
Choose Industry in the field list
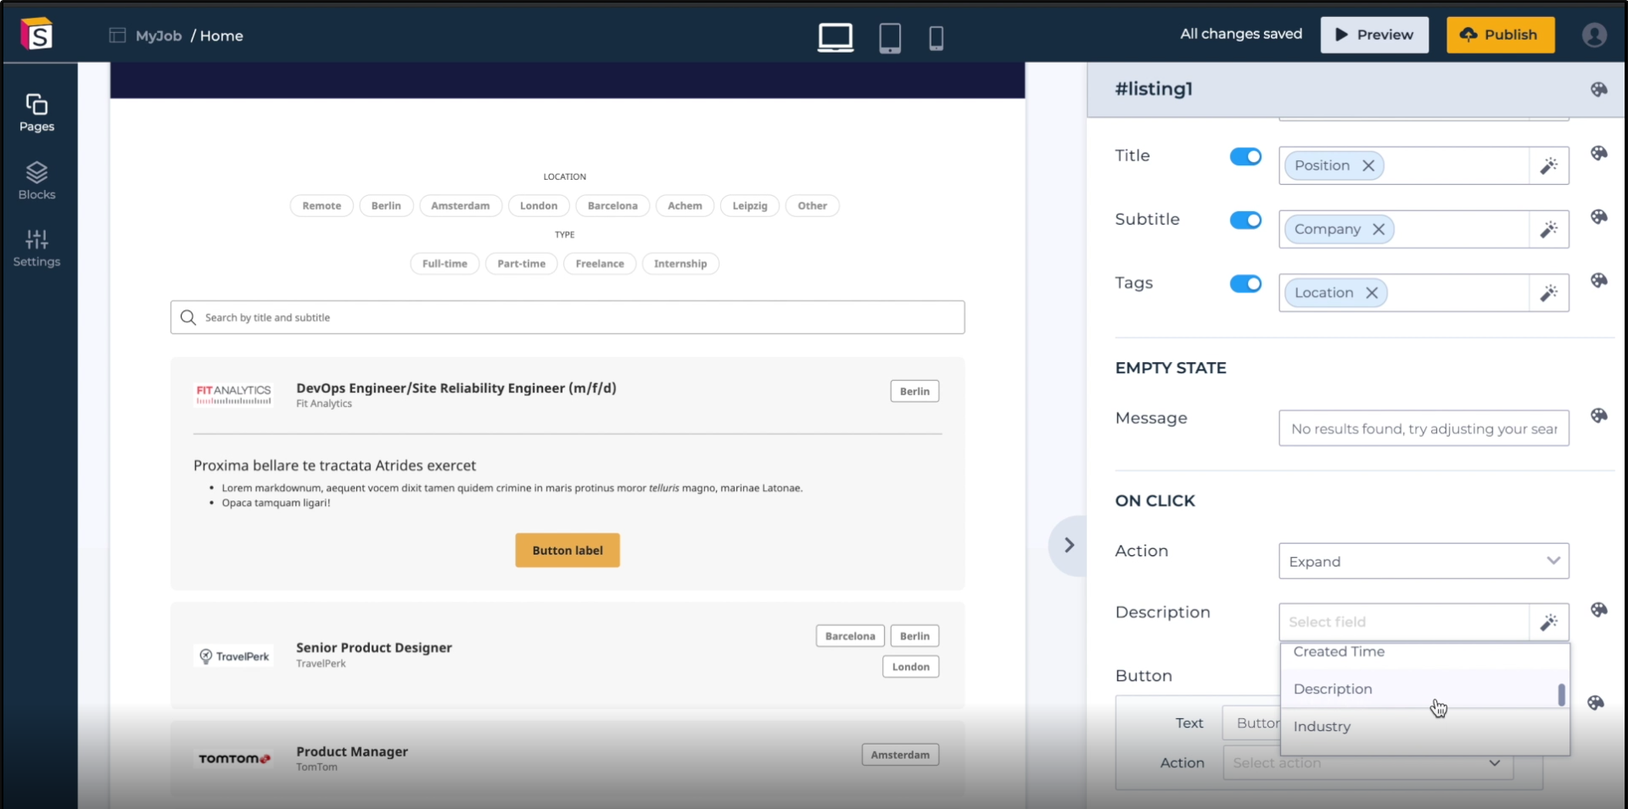click(1322, 727)
